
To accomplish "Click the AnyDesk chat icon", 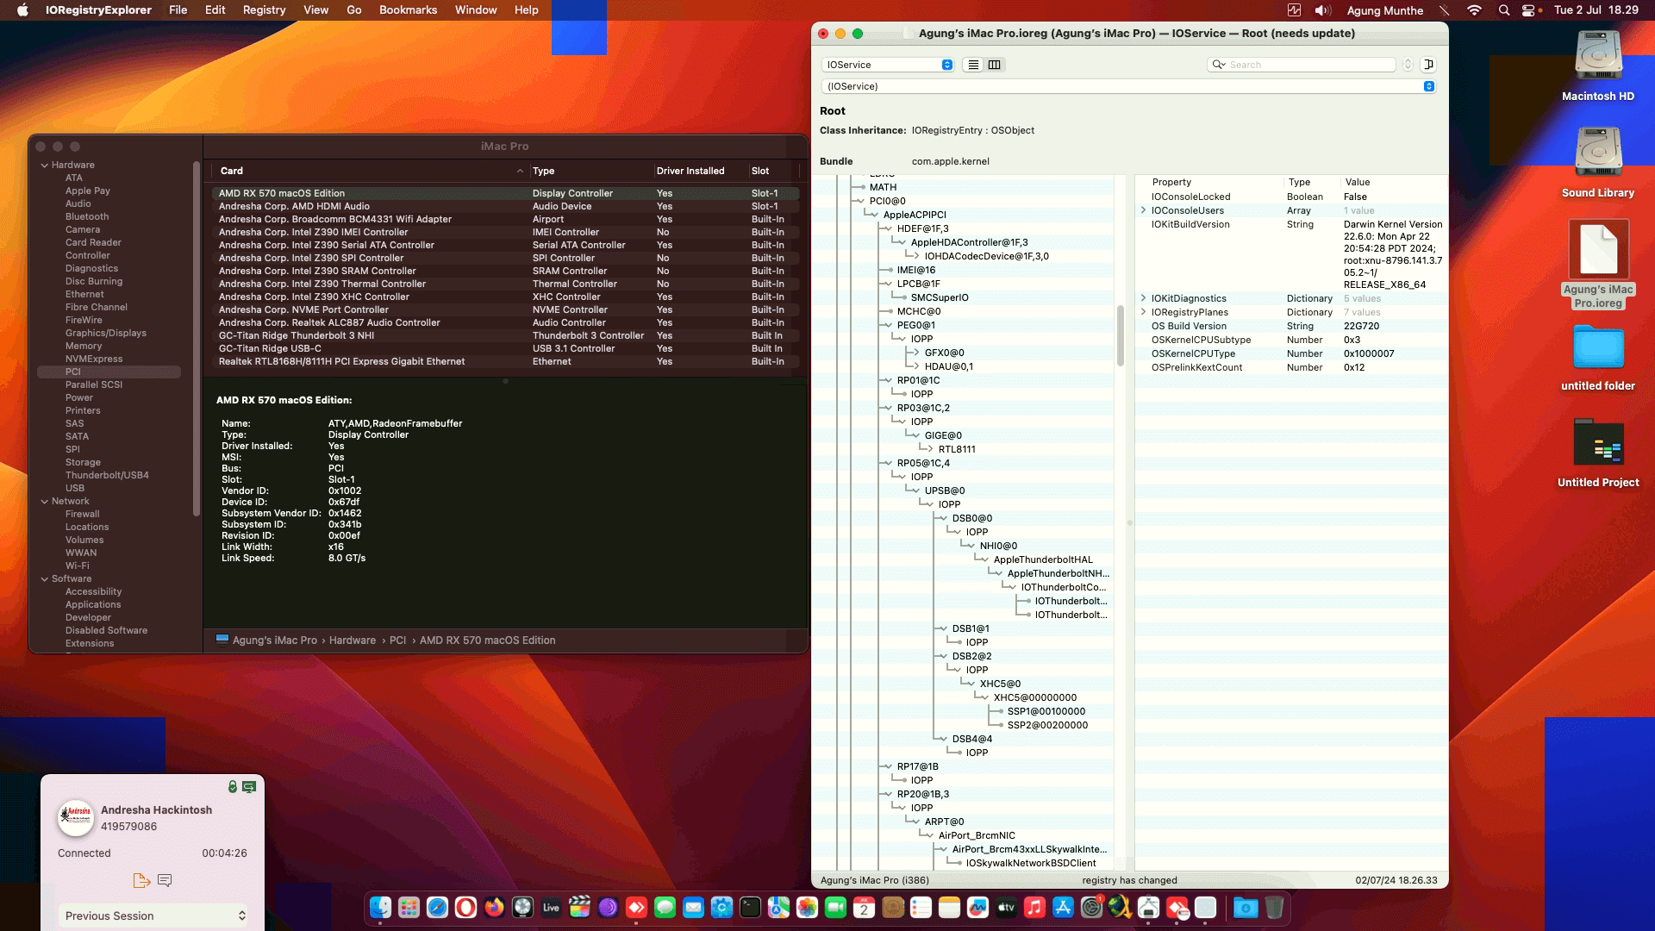I will 165,880.
